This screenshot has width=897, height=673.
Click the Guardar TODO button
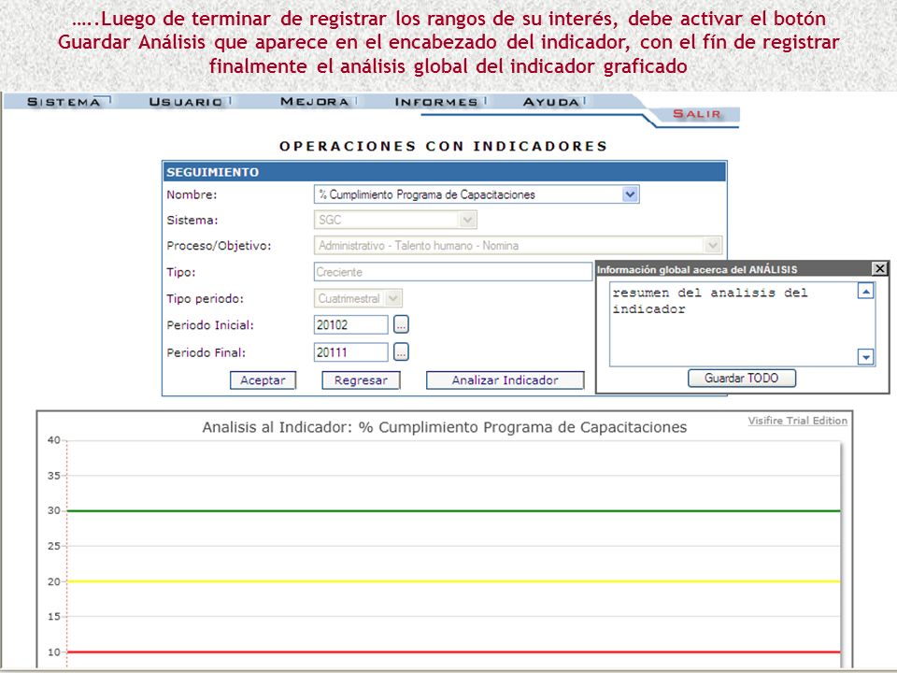click(x=741, y=379)
